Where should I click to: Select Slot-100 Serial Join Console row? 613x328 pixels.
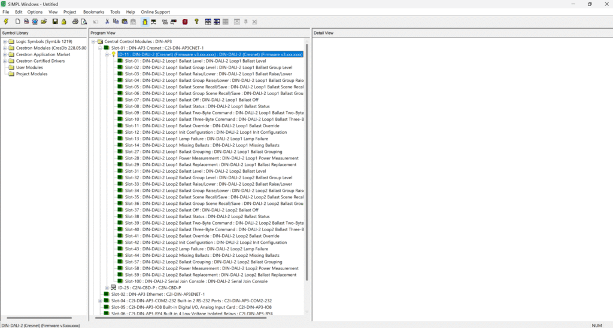pos(196,281)
